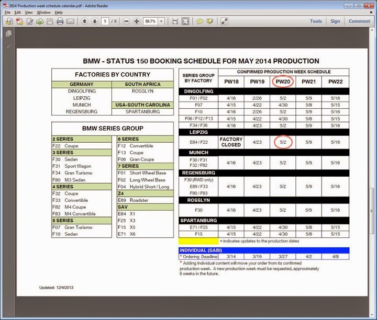Click the vertical scrollbar thumb
The height and width of the screenshot is (320, 377).
click(372, 211)
